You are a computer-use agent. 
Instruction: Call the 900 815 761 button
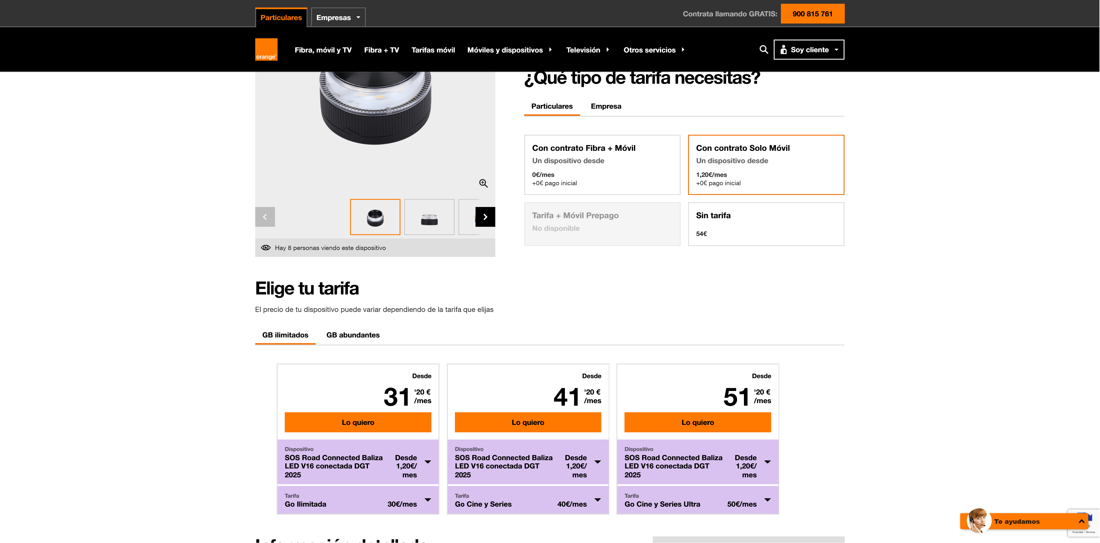(x=812, y=14)
